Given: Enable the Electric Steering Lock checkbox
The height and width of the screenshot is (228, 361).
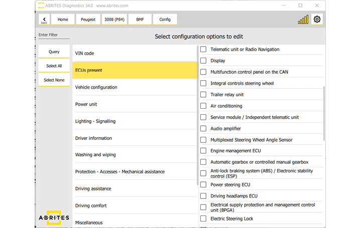Looking at the screenshot, I should (x=203, y=218).
